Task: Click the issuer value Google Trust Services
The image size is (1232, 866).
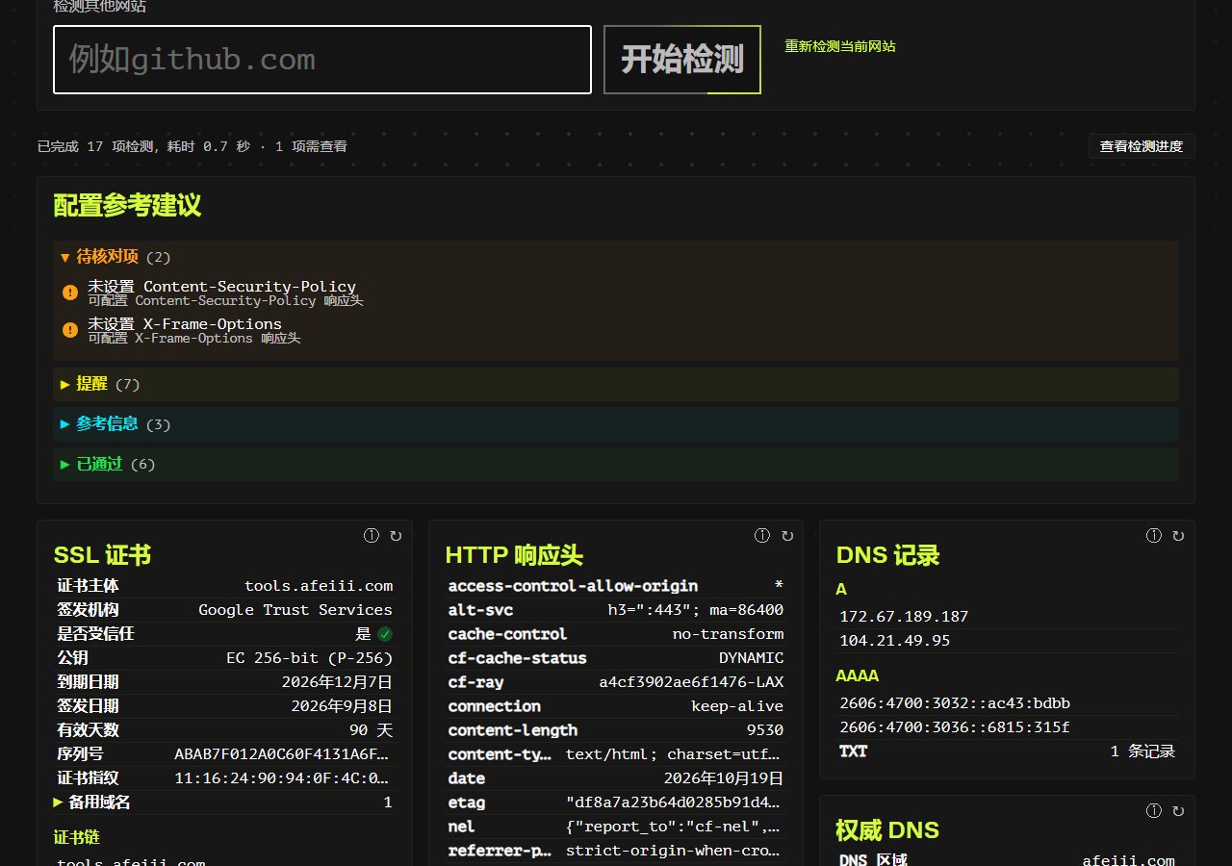Action: pos(295,610)
